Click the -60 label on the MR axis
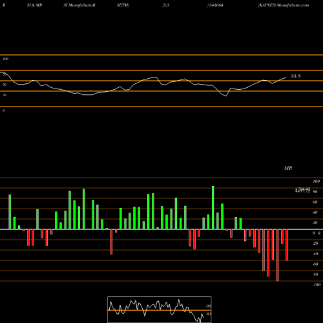Screen dimensions: 323x323 pos(315,264)
